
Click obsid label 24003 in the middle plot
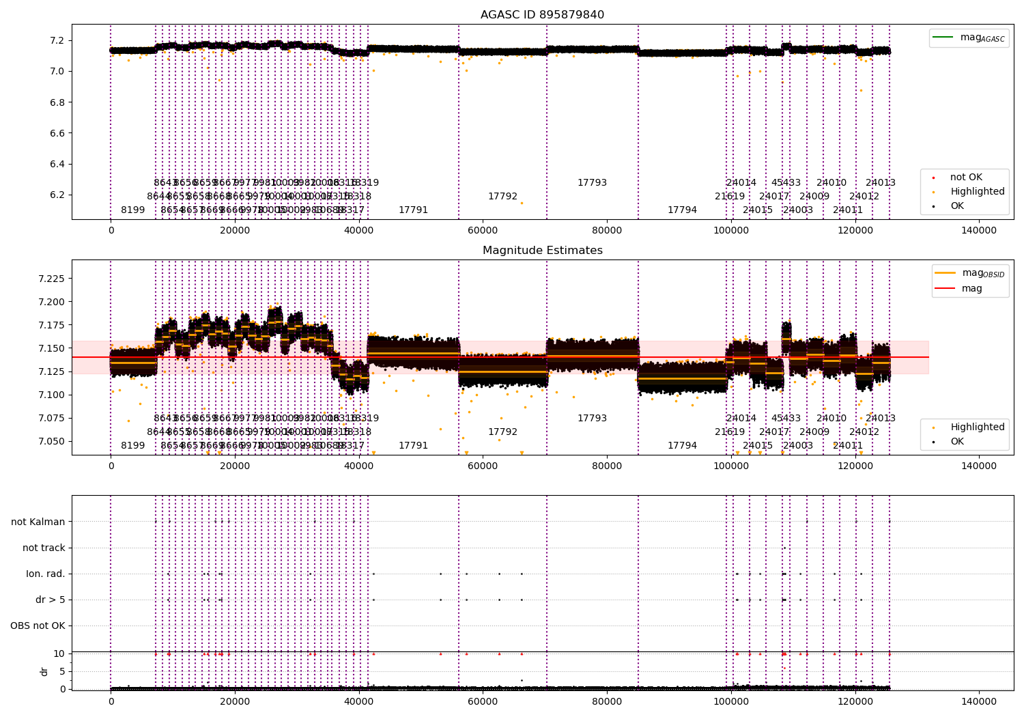point(798,446)
